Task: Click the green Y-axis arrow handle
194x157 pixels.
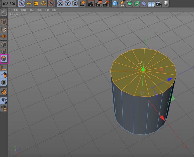Action: pos(143,69)
